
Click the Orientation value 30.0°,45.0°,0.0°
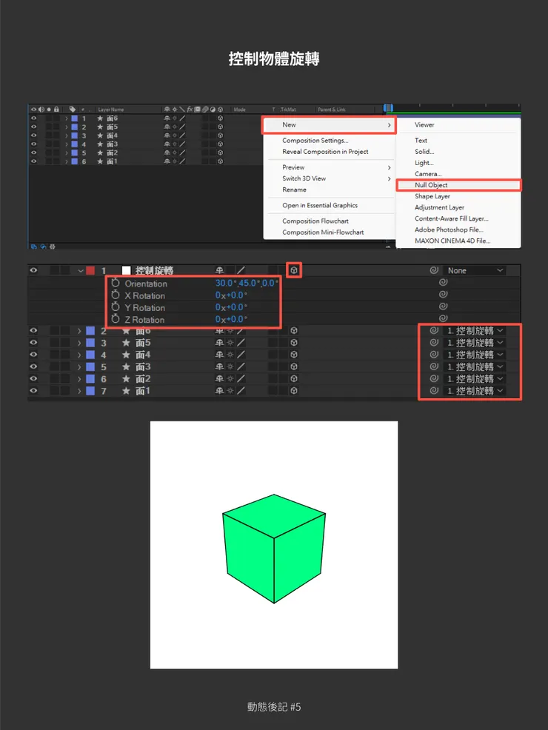247,283
